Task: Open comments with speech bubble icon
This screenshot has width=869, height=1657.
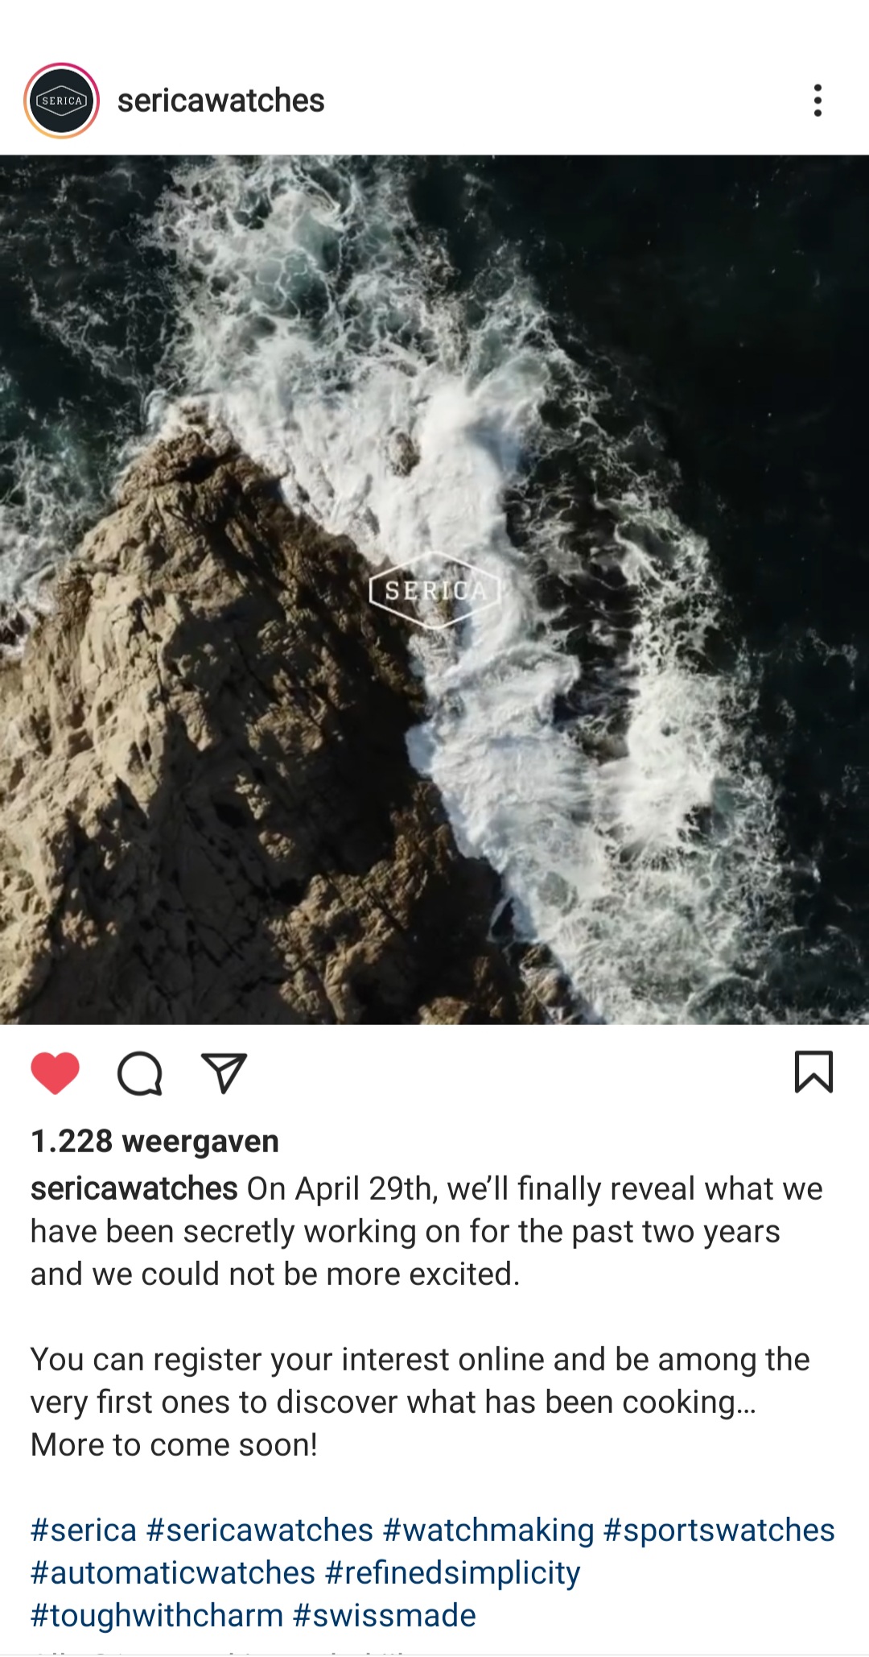Action: 140,1073
